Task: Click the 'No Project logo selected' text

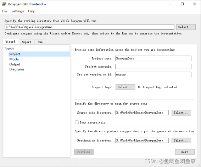Action: [158, 87]
